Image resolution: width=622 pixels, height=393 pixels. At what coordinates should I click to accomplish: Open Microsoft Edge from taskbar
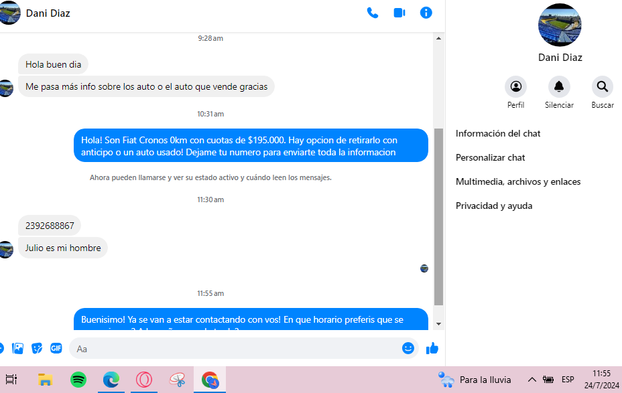point(111,380)
